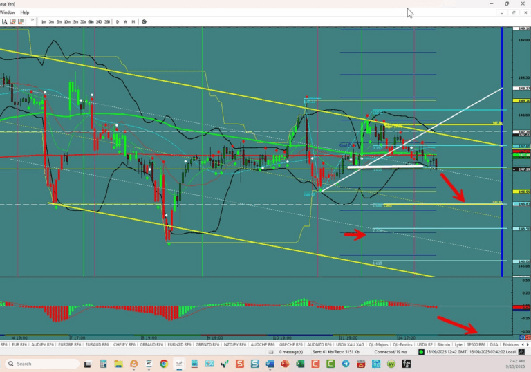The width and height of the screenshot is (531, 372).
Task: Open the toolbar overflow chevron
Action: coord(32,20)
